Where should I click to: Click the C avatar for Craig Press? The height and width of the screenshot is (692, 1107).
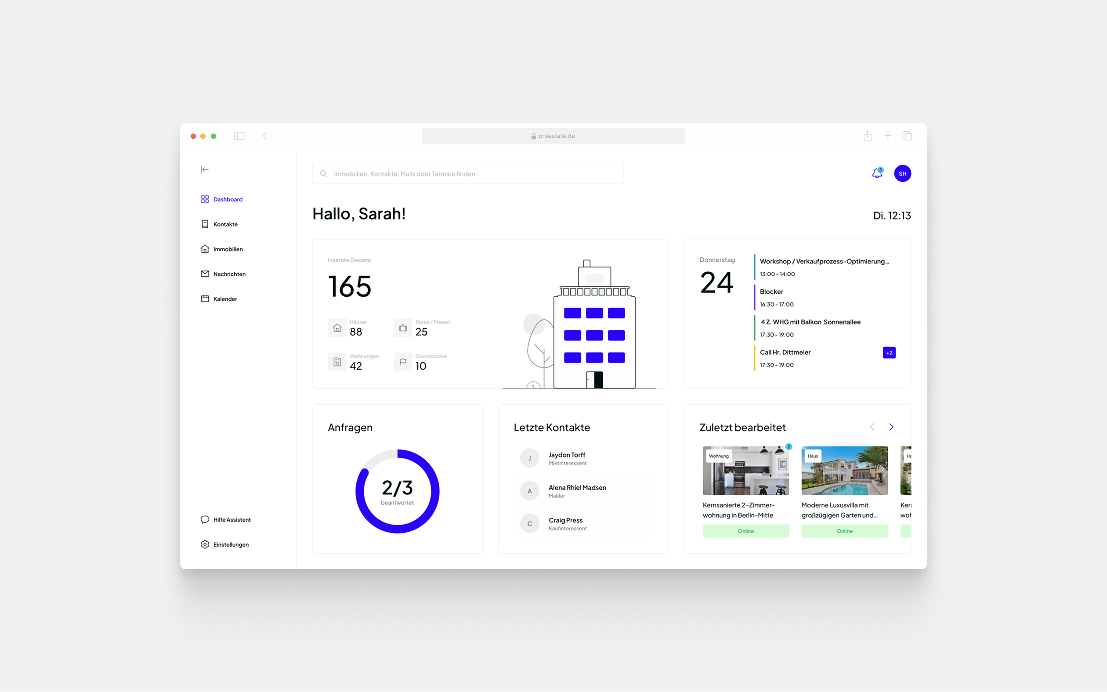(530, 523)
